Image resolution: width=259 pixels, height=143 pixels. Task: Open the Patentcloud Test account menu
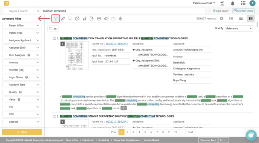pyautogui.click(x=204, y=3)
